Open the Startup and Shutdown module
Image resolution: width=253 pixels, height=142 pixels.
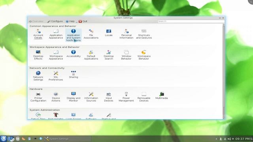(x=109, y=116)
